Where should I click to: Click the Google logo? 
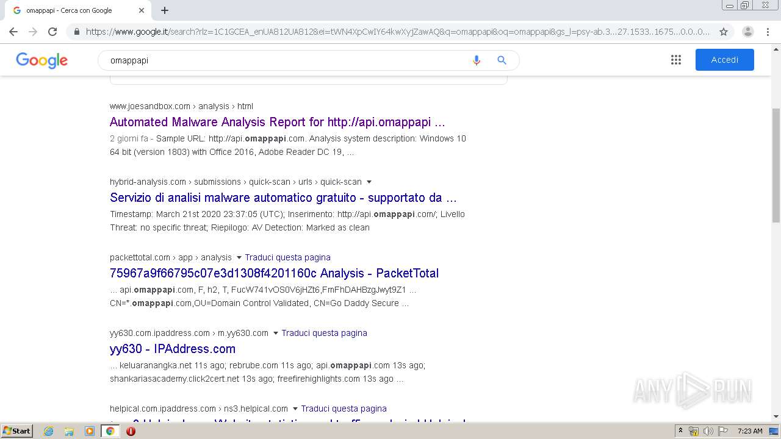[x=41, y=60]
